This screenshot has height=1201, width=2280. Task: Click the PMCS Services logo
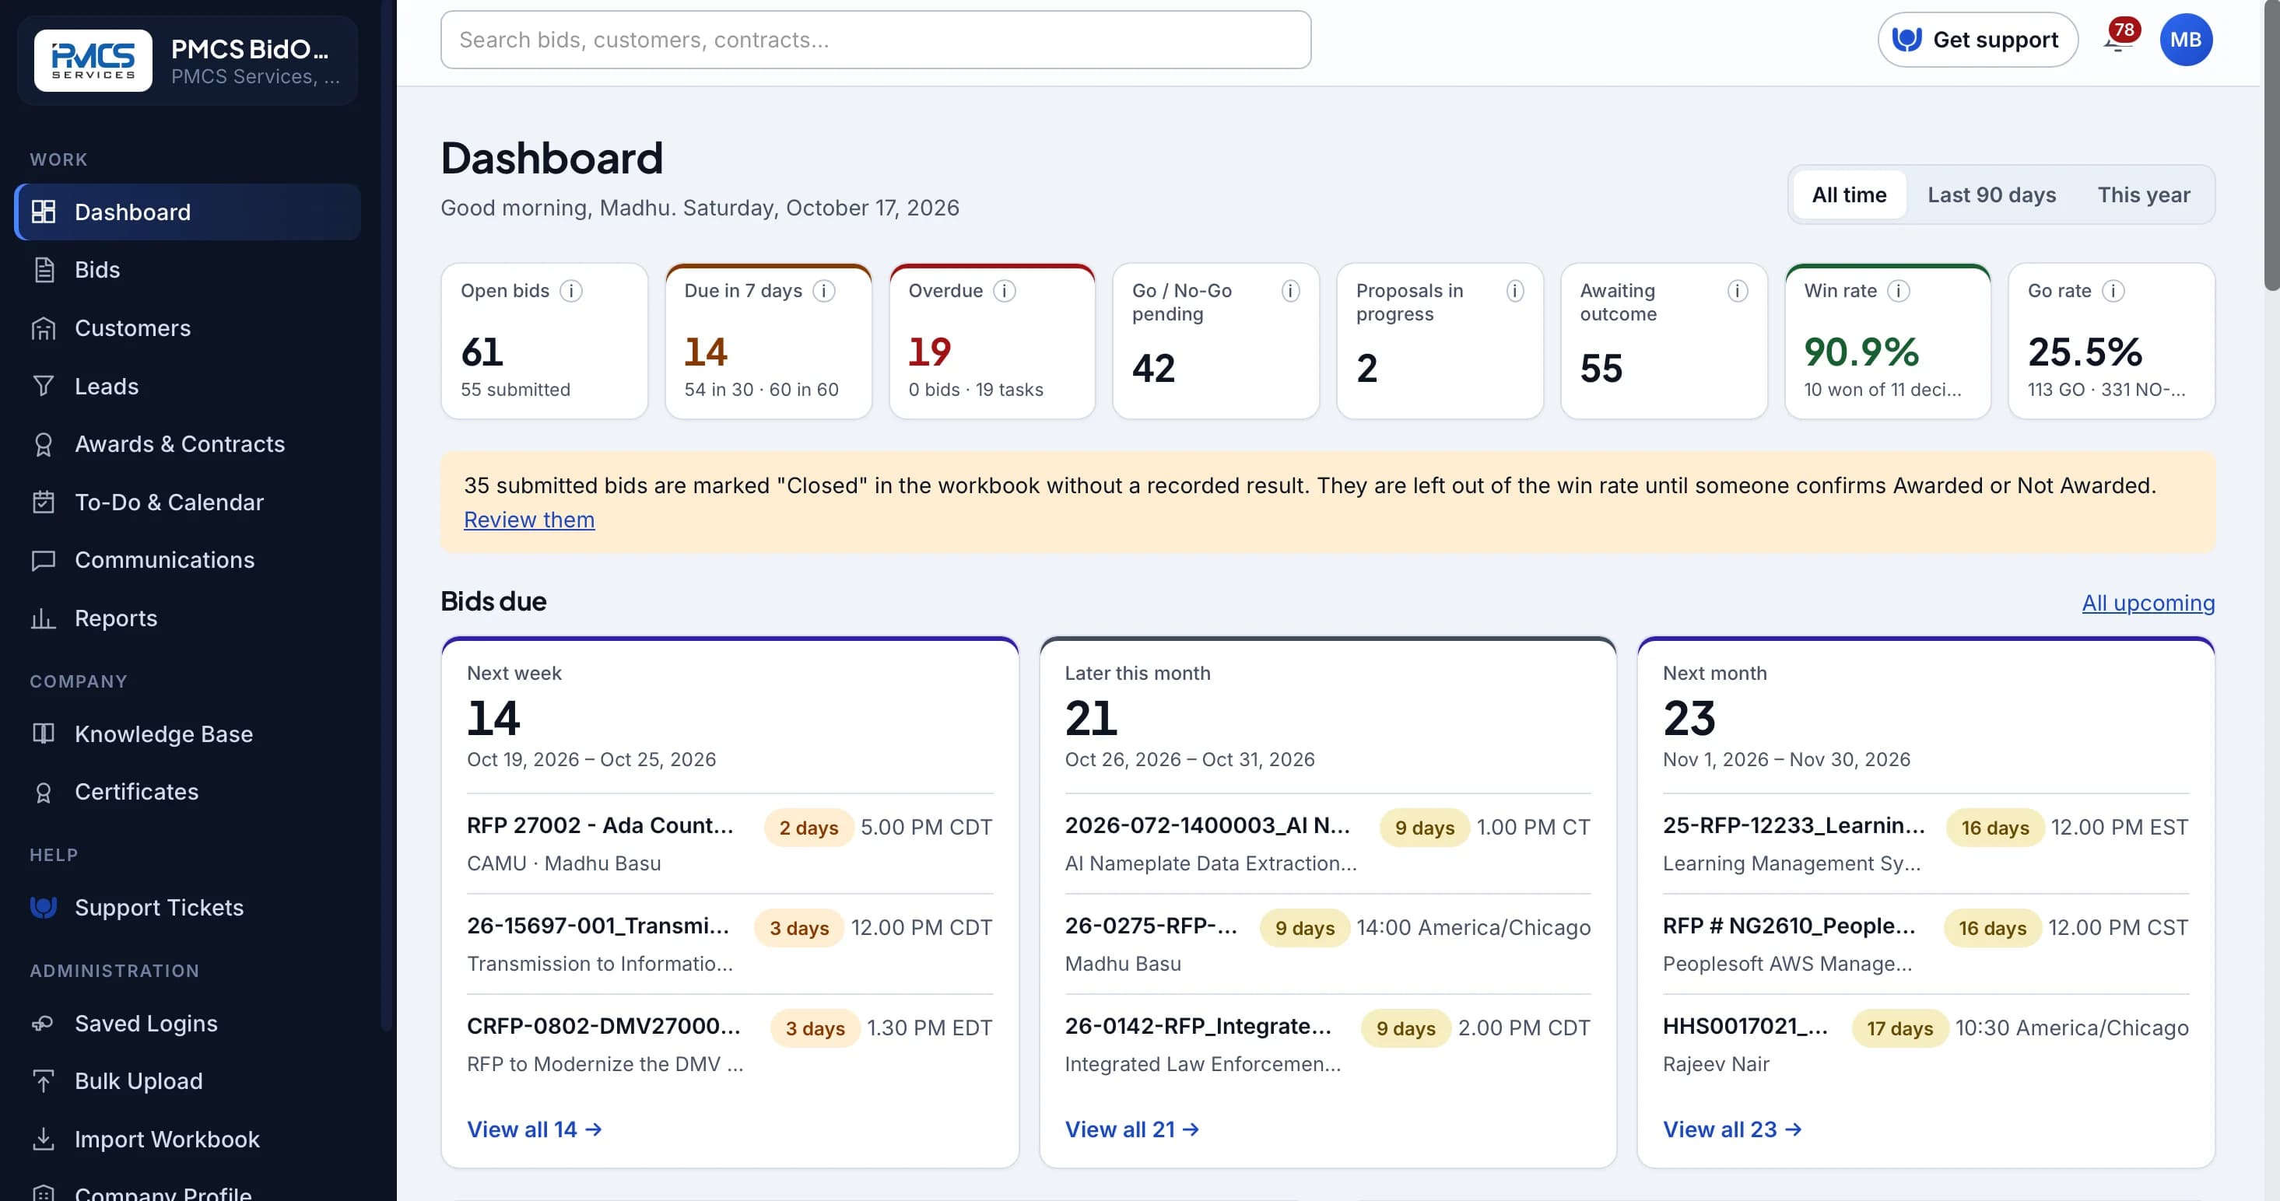93,61
